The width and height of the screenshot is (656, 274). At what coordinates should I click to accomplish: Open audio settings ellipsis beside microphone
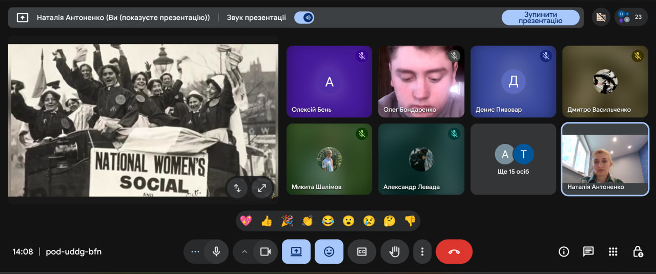click(195, 251)
